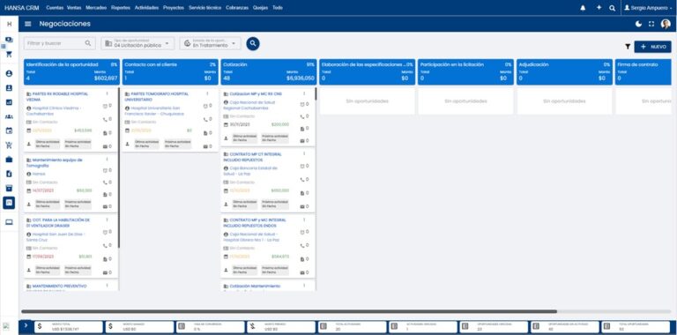Click the horizontal scrollbar below the board
The width and height of the screenshot is (677, 335).
[289, 311]
